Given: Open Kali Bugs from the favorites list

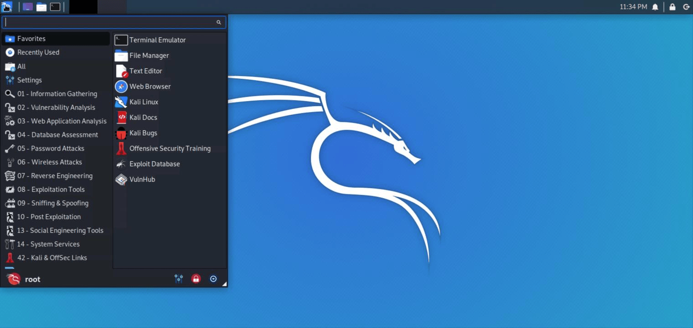Looking at the screenshot, I should click(x=143, y=133).
